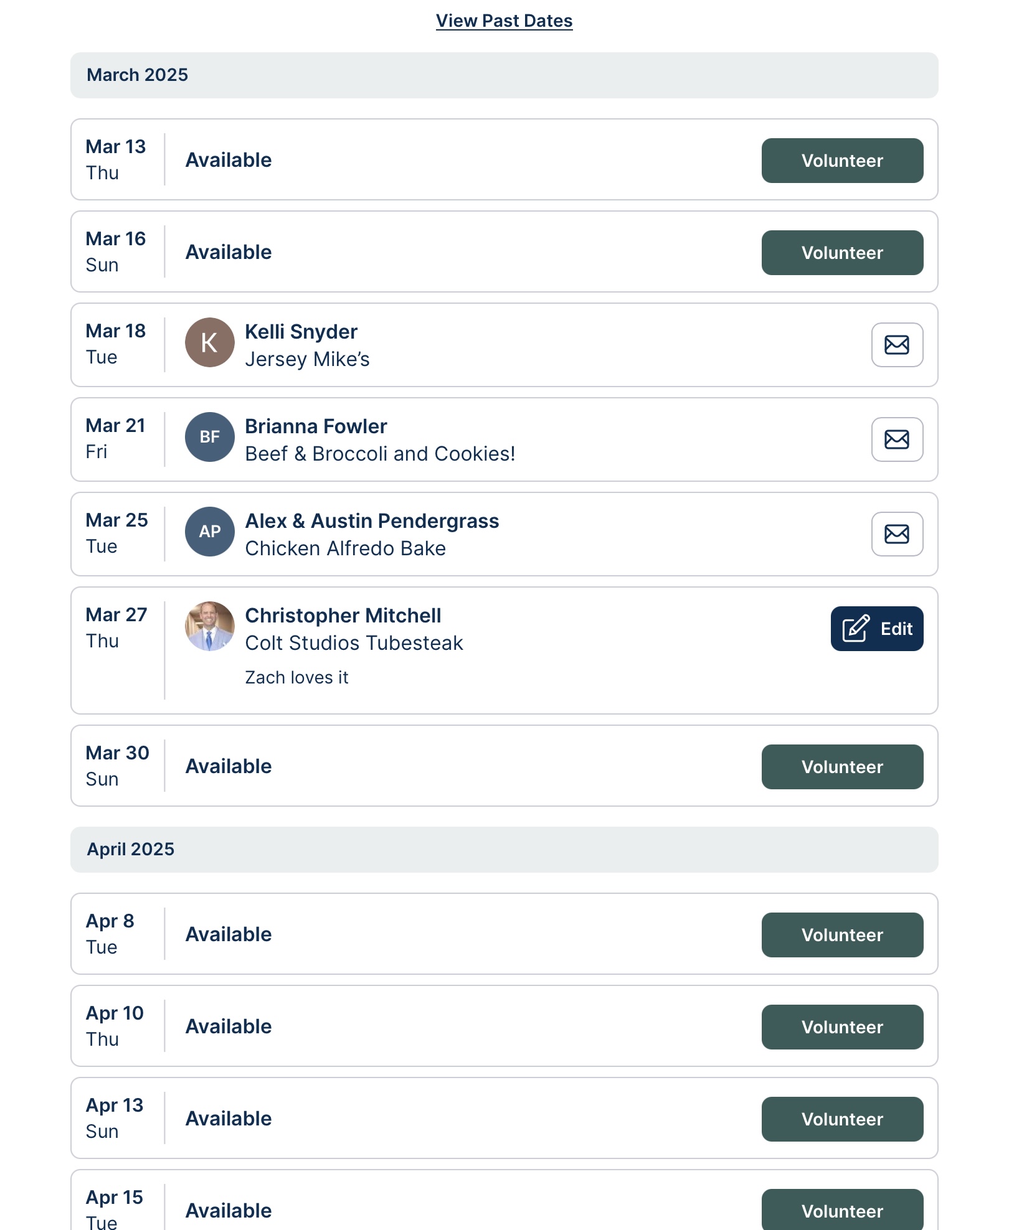This screenshot has width=1009, height=1230.
Task: Email Kelli Snyder via the envelope icon
Action: click(x=897, y=345)
